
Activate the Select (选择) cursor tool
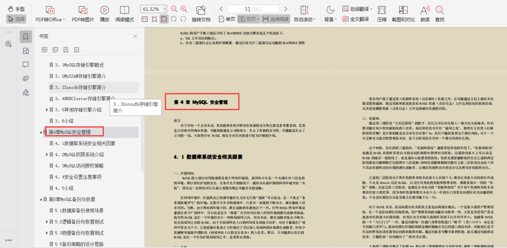tap(16, 19)
